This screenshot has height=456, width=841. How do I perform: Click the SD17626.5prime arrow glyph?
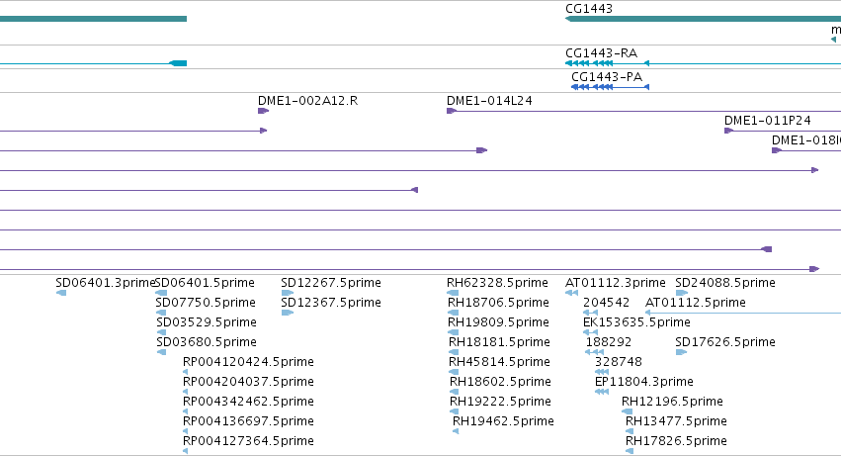click(681, 352)
